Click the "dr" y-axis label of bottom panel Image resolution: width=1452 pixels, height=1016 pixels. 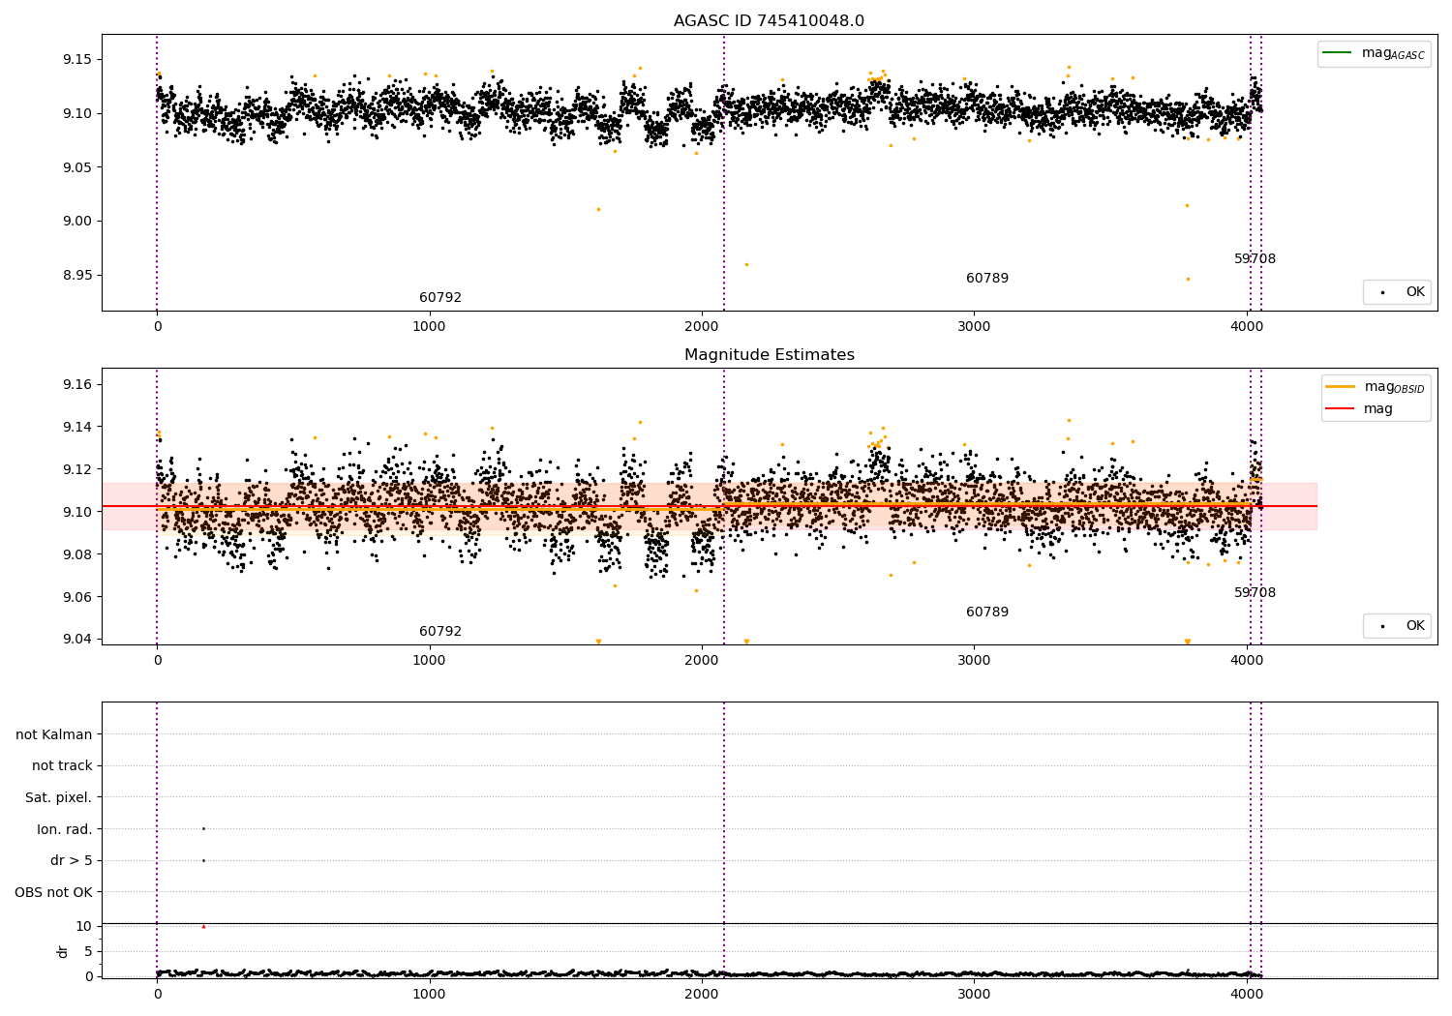(63, 951)
